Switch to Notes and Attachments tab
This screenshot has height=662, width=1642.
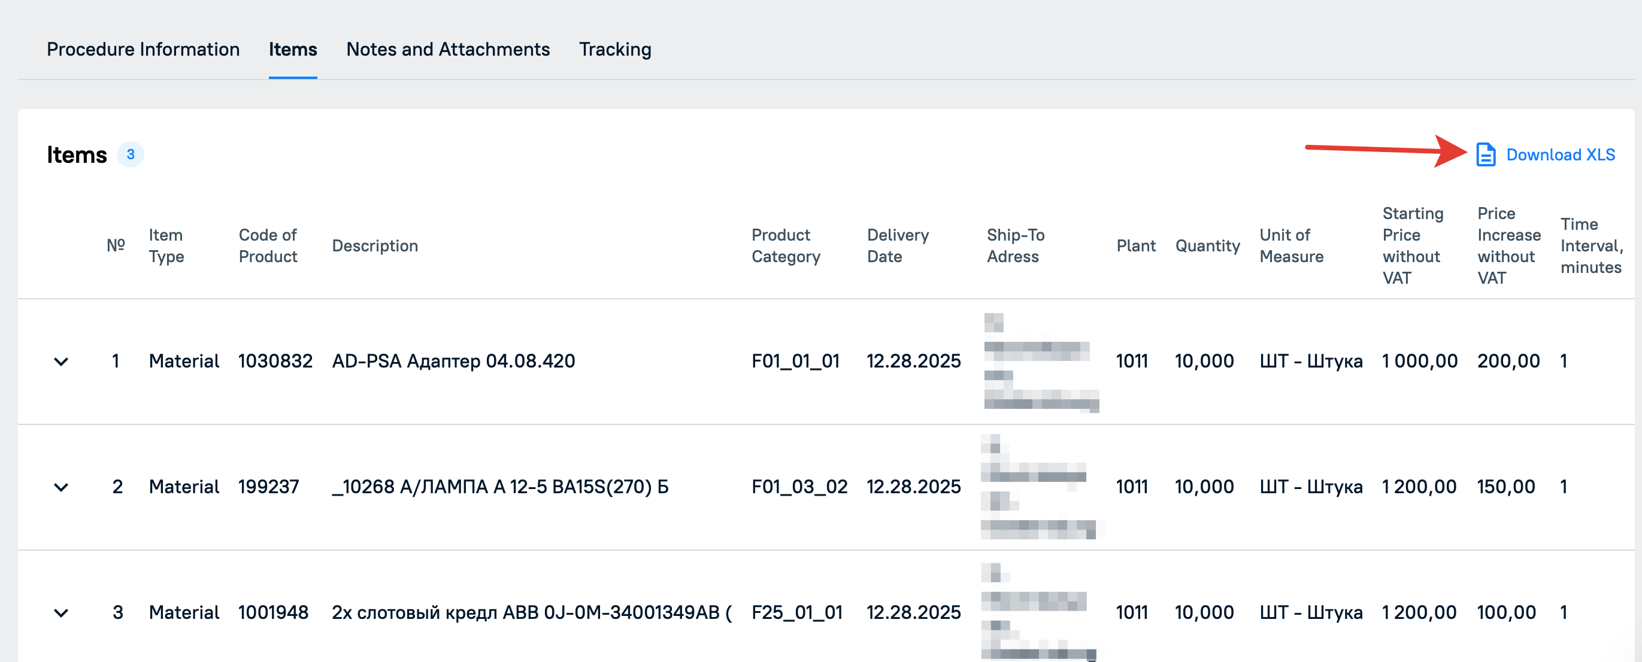pos(448,49)
